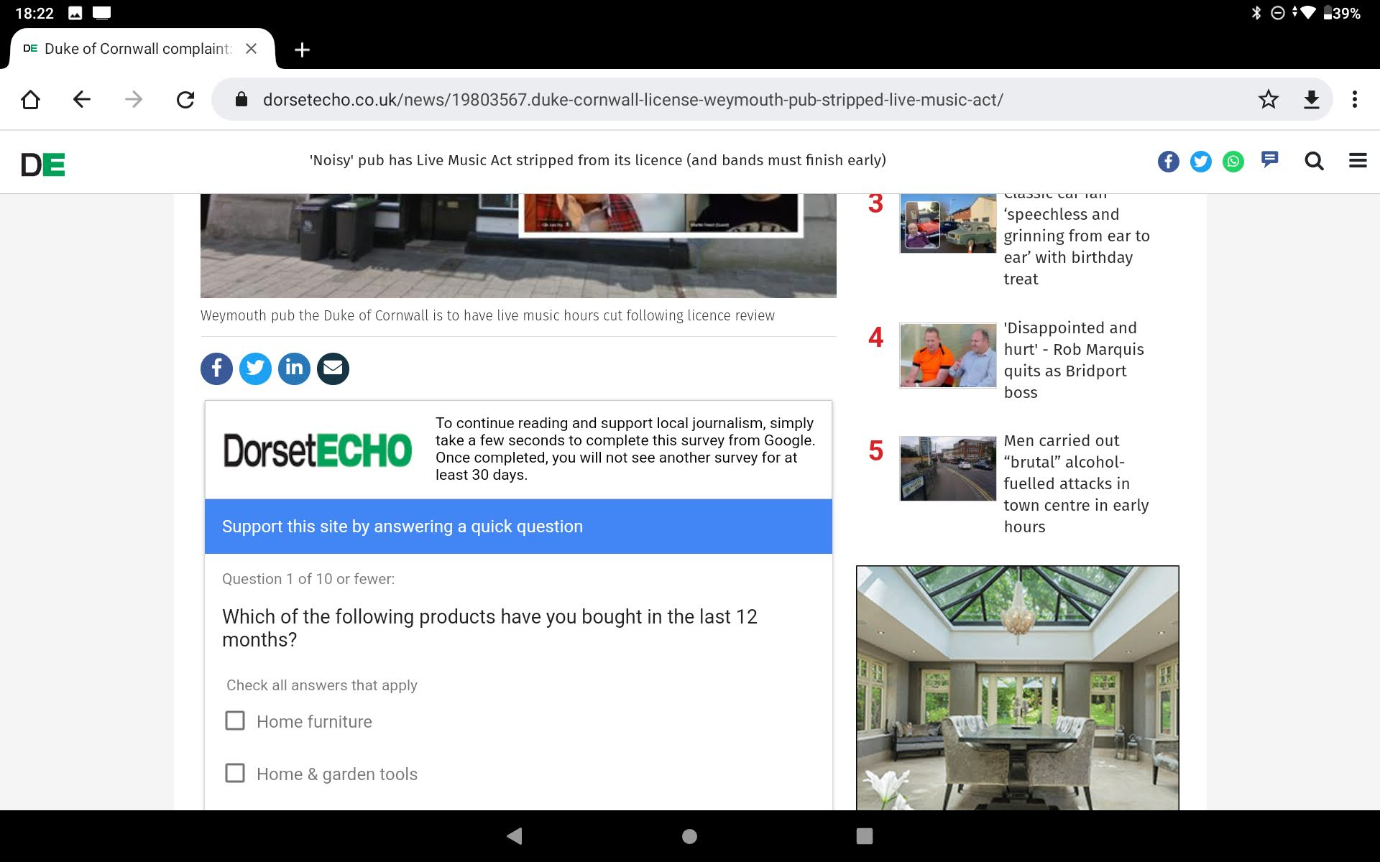Tap the blue 'Support this site' banner
The height and width of the screenshot is (862, 1380).
click(518, 527)
